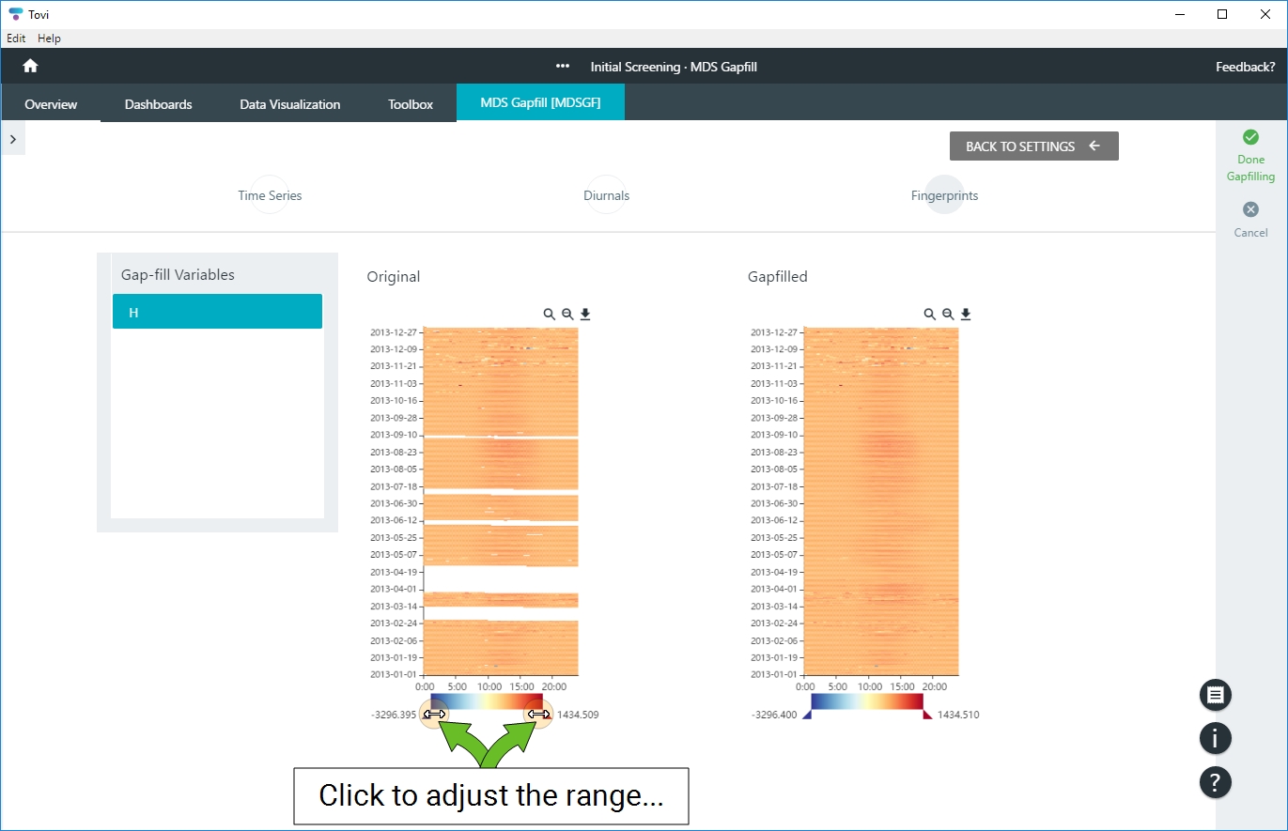Open the info circle icon

[x=1215, y=739]
